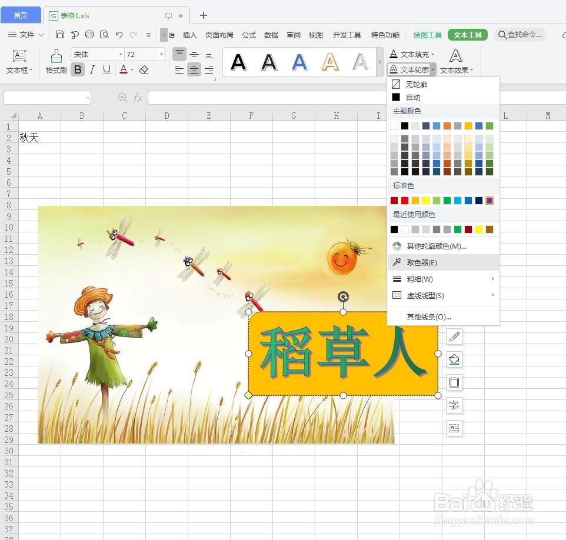The image size is (566, 540).
Task: Open the Formulas tab
Action: click(249, 35)
